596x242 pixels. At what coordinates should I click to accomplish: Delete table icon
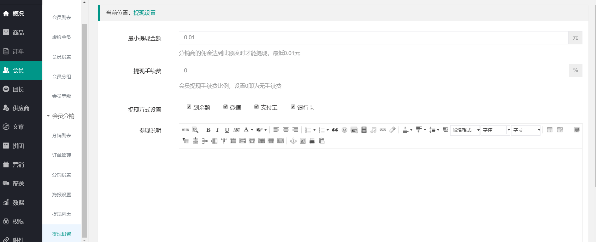pyautogui.click(x=560, y=130)
